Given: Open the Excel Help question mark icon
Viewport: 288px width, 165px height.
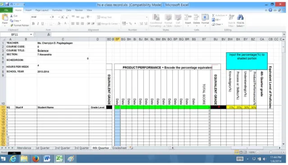Looking at the screenshot, I should 270,10.
